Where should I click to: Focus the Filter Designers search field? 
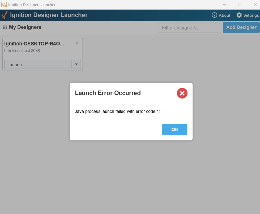pyautogui.click(x=190, y=28)
